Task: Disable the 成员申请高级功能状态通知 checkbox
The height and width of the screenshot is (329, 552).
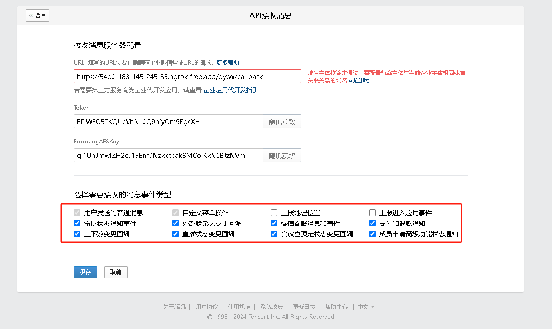Action: pos(372,234)
